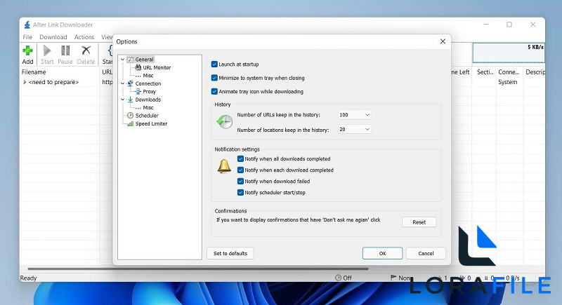Image resolution: width=562 pixels, height=305 pixels.
Task: Click the General tree node icon
Action: [131, 60]
